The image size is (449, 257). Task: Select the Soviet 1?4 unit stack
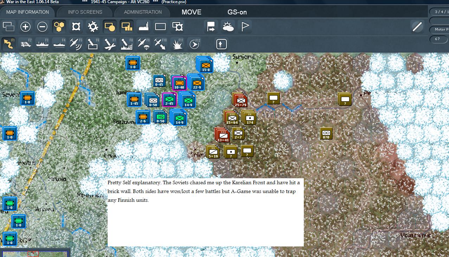tap(249, 117)
